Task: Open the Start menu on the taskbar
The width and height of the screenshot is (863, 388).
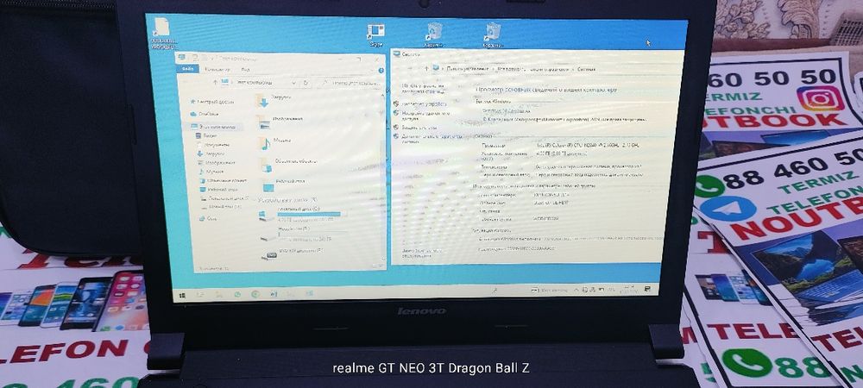Action: [x=181, y=295]
